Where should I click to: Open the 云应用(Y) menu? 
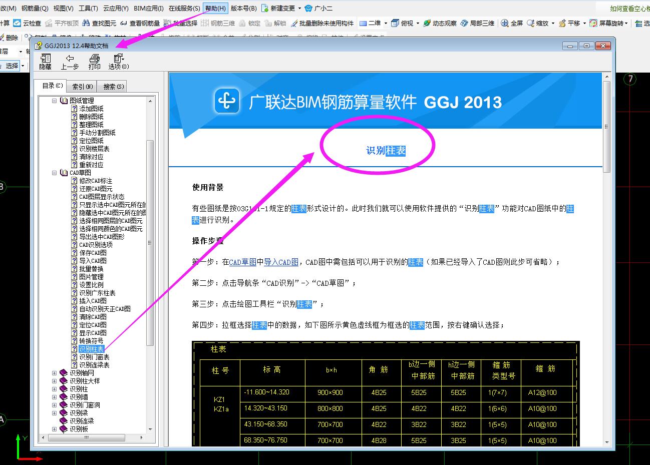[116, 9]
